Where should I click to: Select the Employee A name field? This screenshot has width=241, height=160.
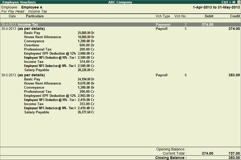[32, 7]
